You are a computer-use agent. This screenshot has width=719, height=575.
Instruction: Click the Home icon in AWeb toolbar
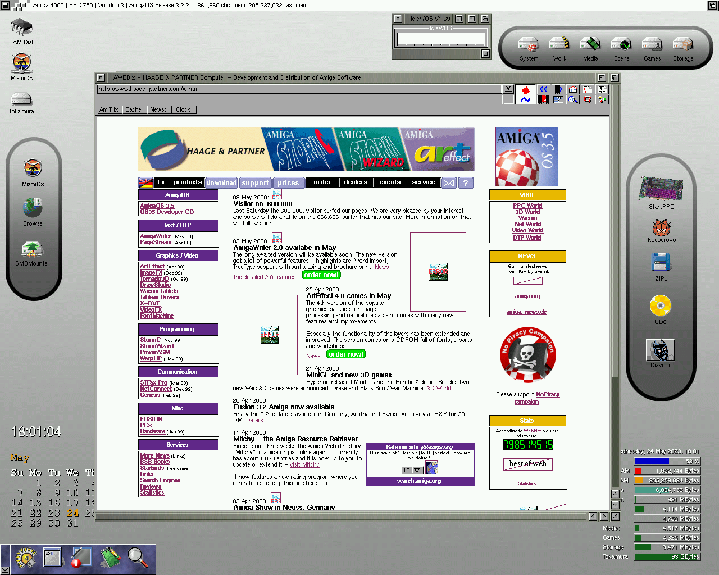pyautogui.click(x=573, y=89)
